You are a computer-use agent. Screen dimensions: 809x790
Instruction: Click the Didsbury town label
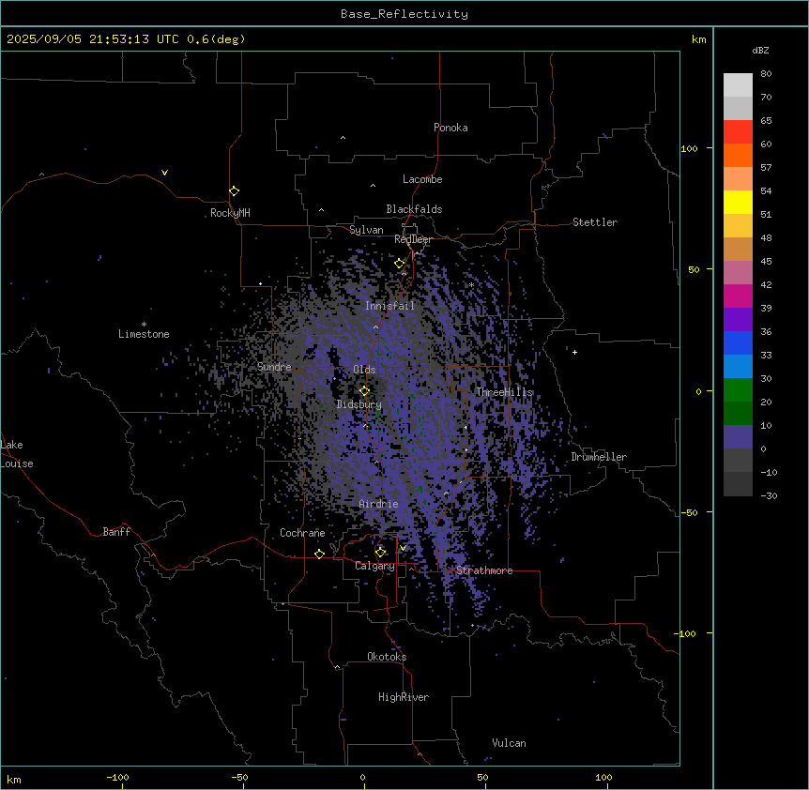(x=359, y=404)
